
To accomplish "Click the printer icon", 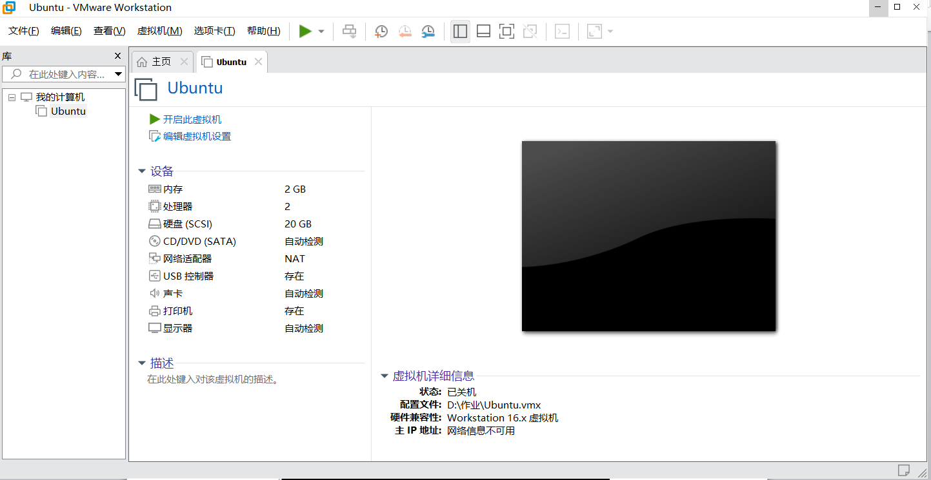I will (154, 311).
